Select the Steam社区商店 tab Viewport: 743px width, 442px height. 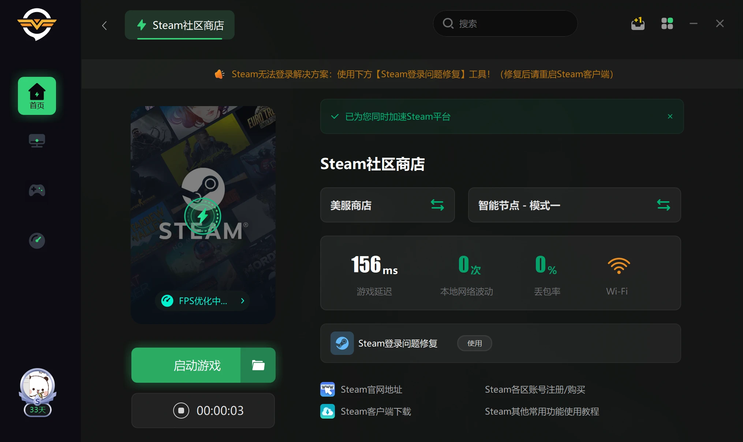[x=180, y=25]
